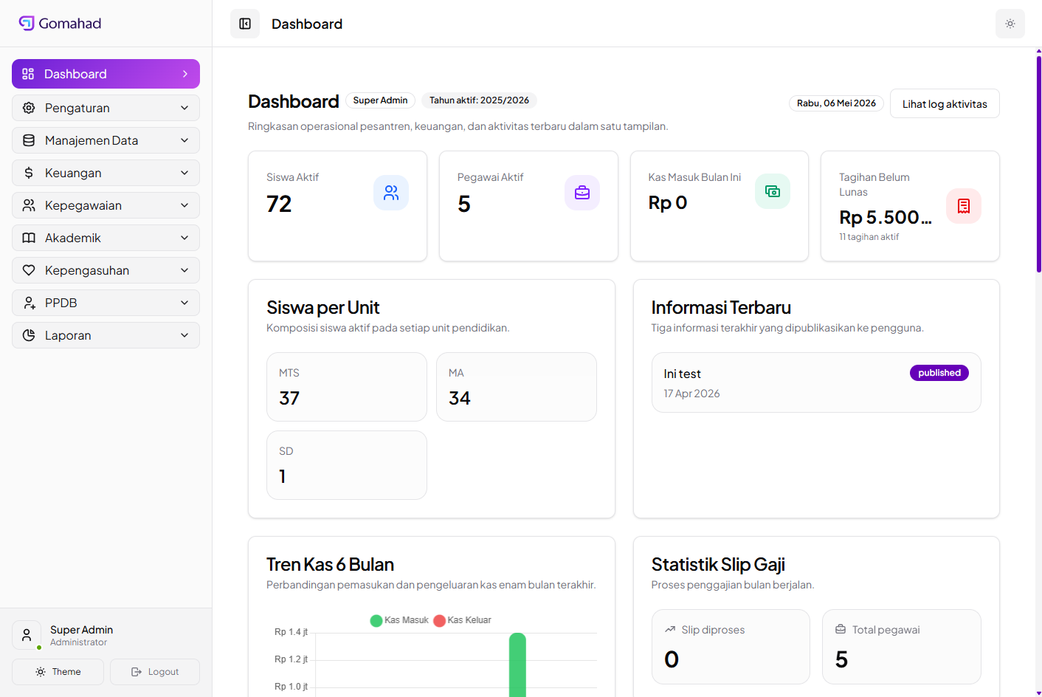The image size is (1042, 697).
Task: Click chevron arrow on Dashboard item
Action: point(185,74)
